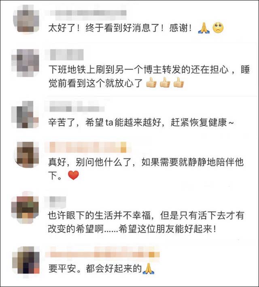Select comment text 希望这位朋友能好起来
259x287 pixels.
coord(168,229)
